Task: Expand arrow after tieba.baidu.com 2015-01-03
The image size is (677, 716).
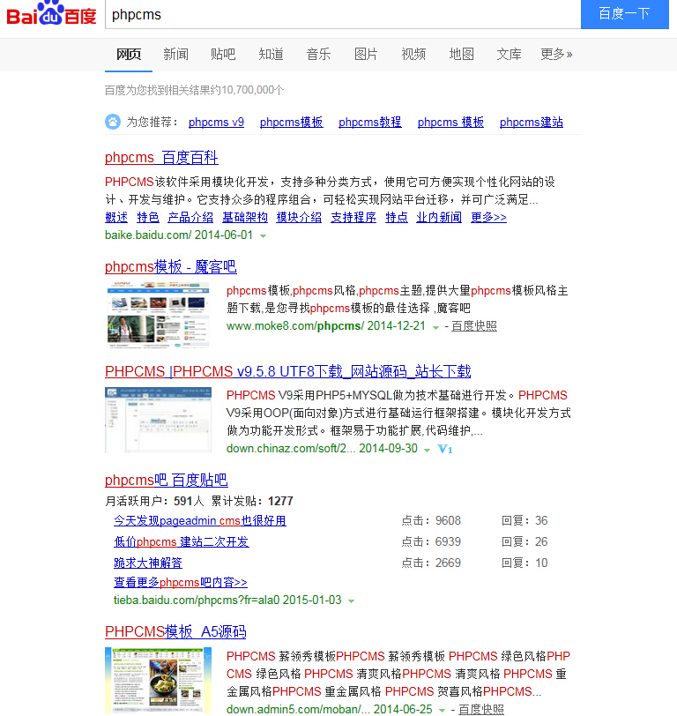Action: 351,601
